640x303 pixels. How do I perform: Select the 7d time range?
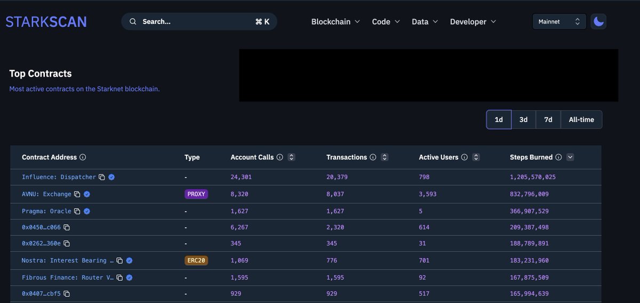click(x=548, y=119)
